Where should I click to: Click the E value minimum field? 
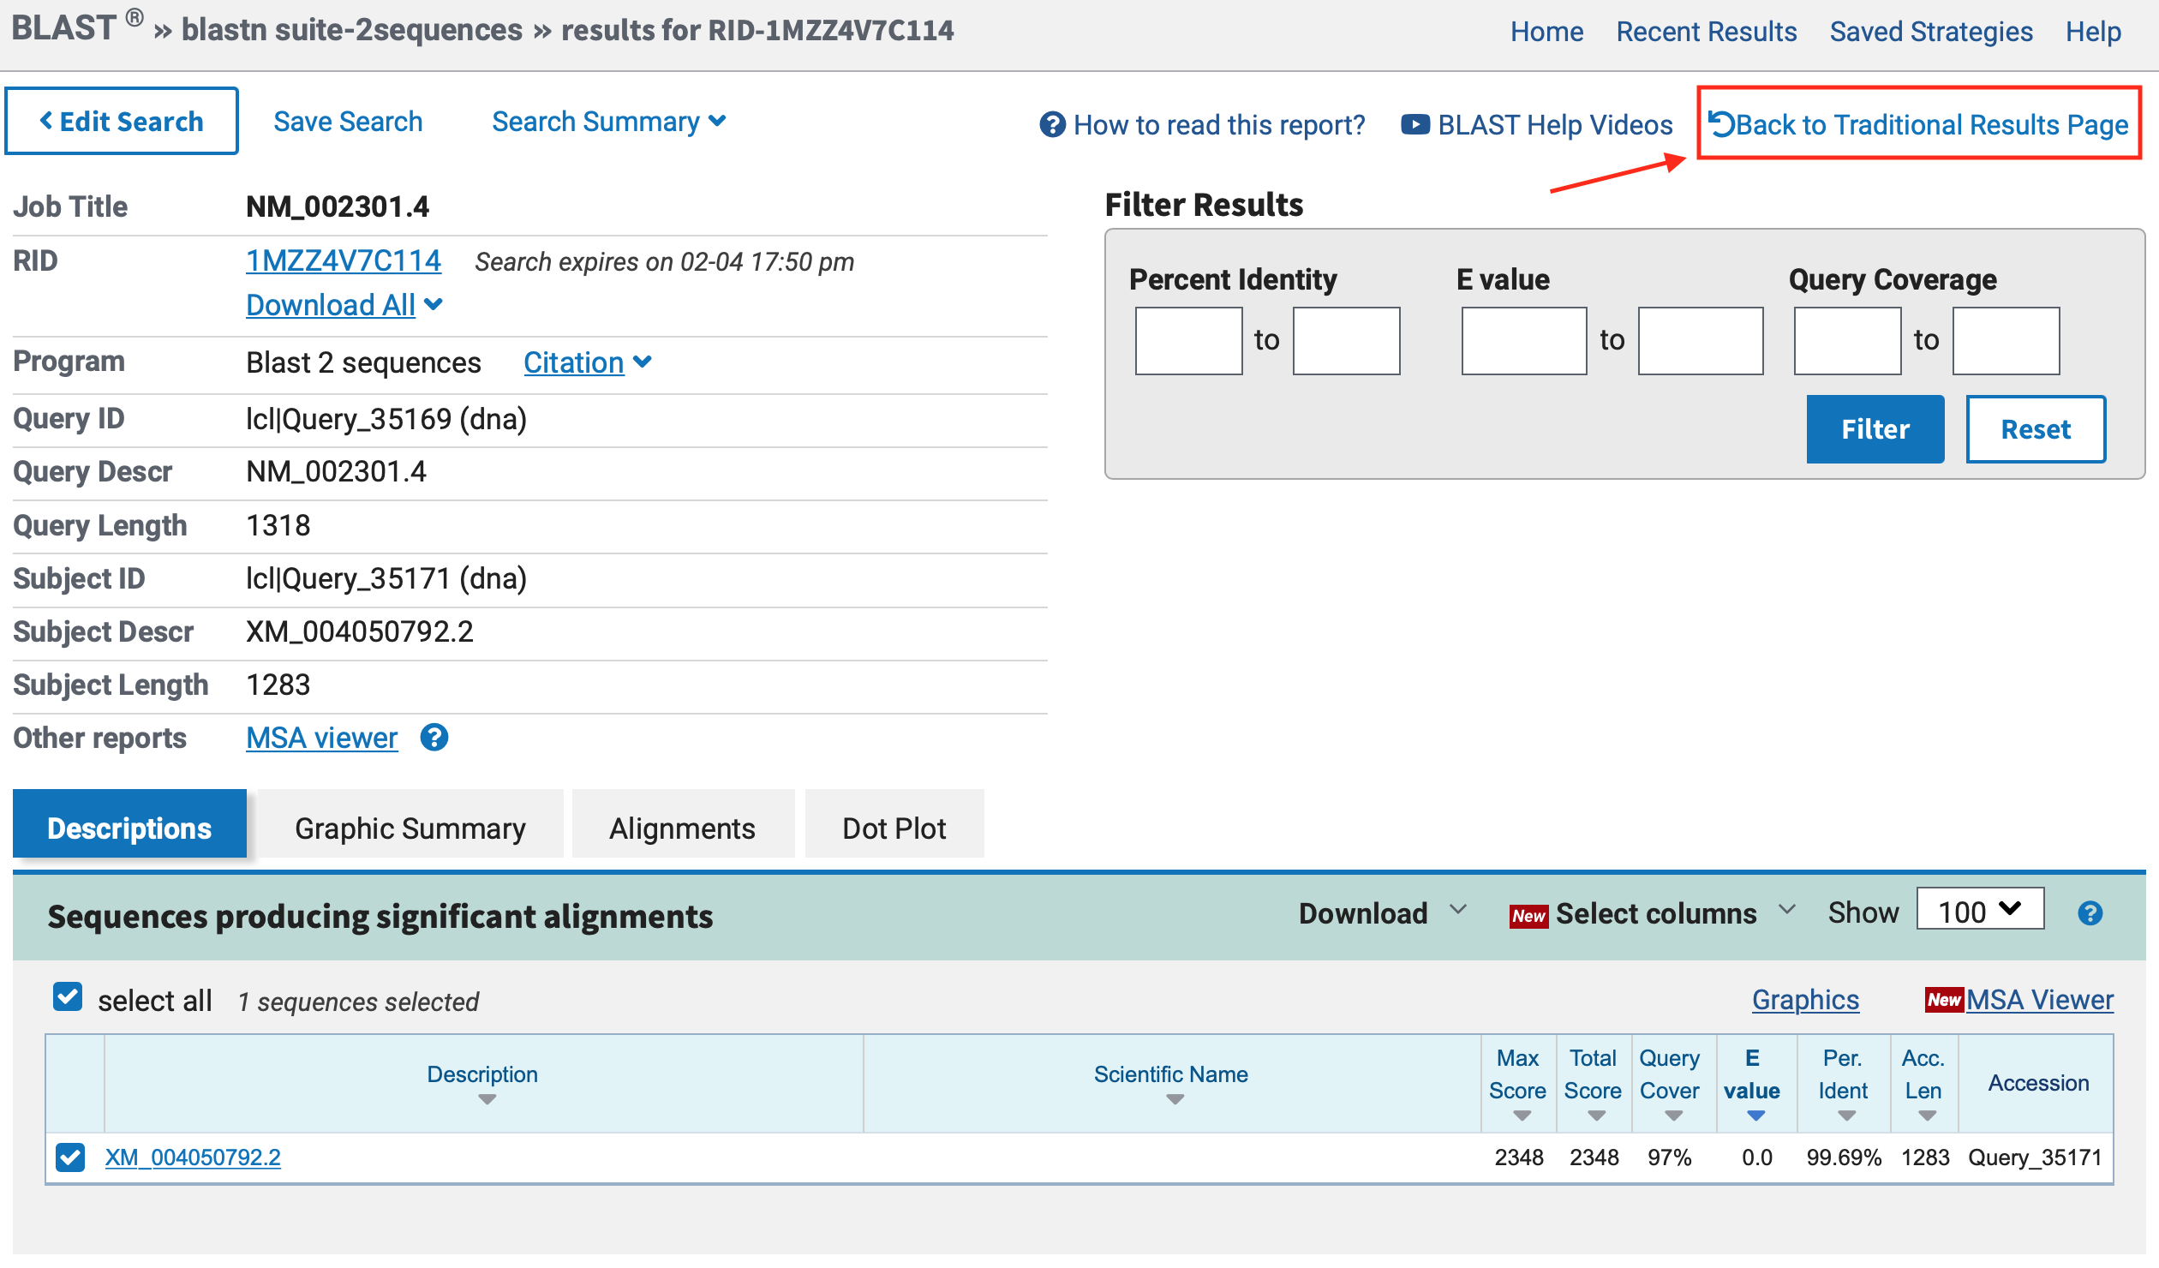1524,341
